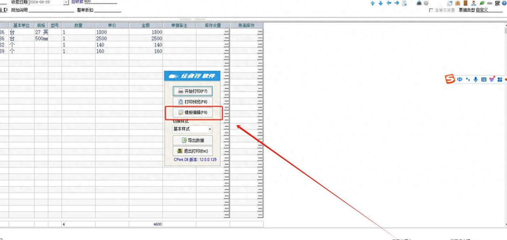Click the 模板编辑(F9) button

coord(193,112)
